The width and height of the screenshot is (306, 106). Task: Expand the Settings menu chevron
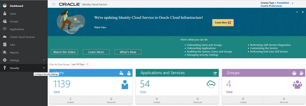click(44, 60)
